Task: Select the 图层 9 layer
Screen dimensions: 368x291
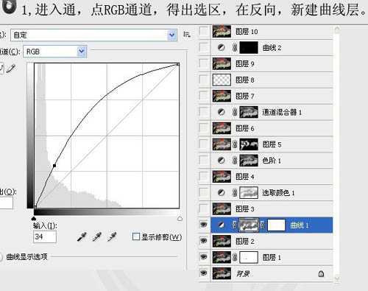Action: tap(272, 64)
